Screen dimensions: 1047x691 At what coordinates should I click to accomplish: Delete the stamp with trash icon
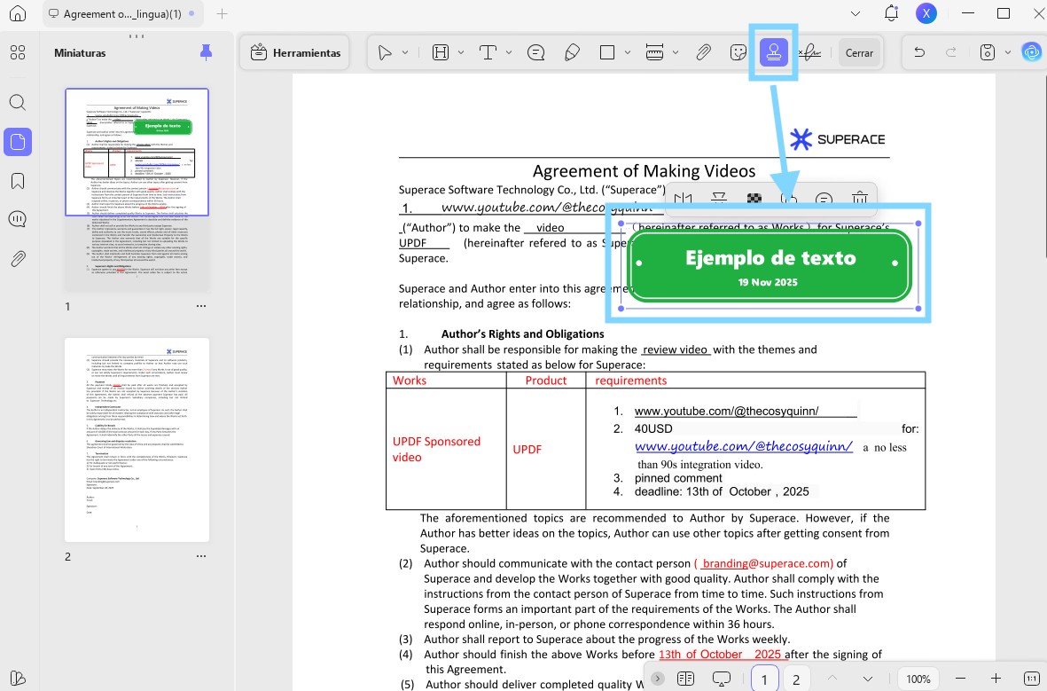[859, 200]
